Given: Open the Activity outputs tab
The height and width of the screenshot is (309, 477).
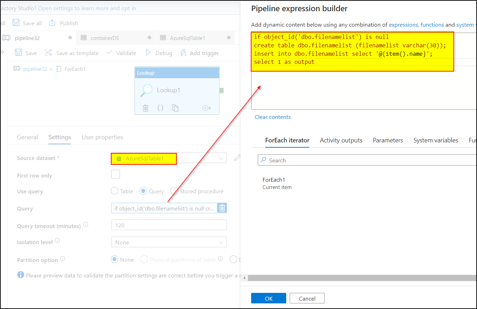Looking at the screenshot, I should click(x=341, y=140).
